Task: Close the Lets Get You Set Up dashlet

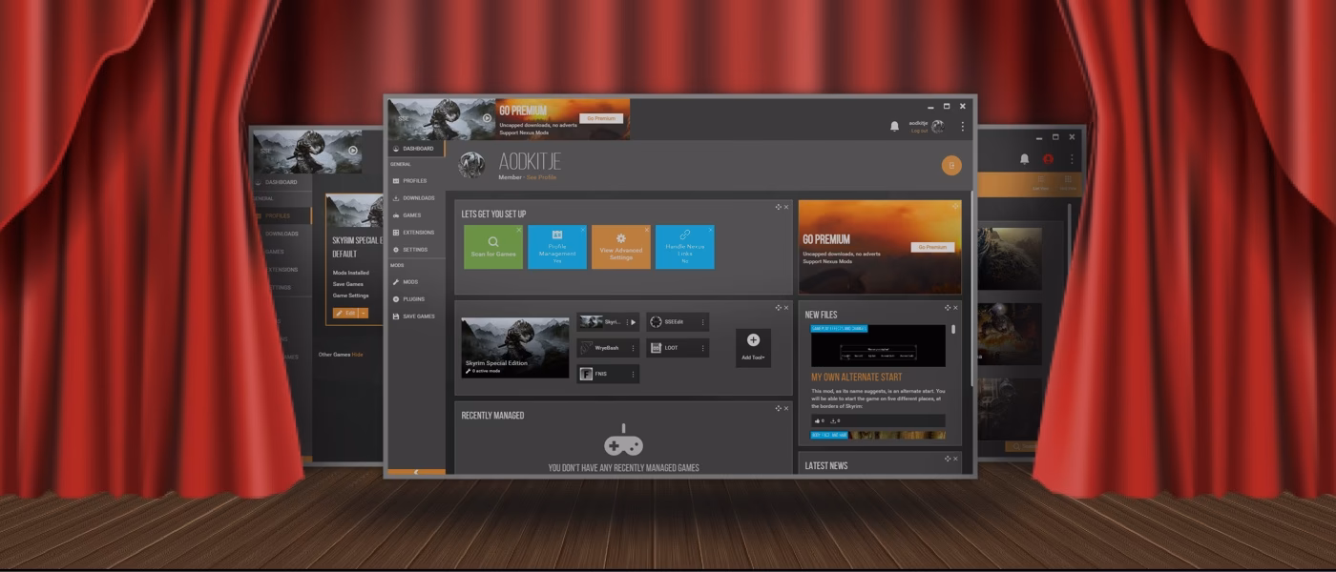Action: pyautogui.click(x=787, y=207)
